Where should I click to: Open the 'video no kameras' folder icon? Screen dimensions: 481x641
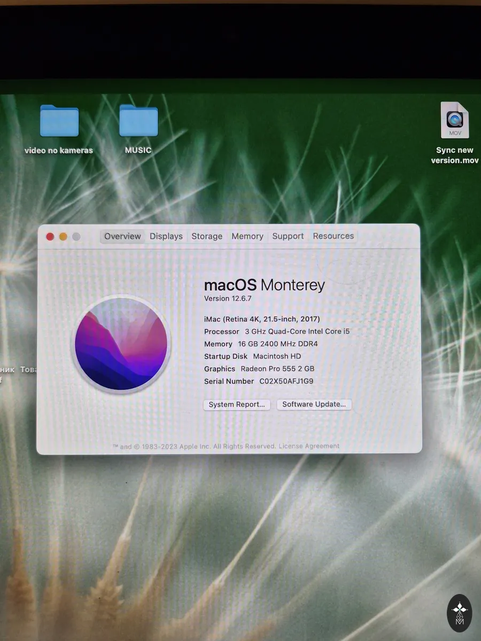[59, 121]
